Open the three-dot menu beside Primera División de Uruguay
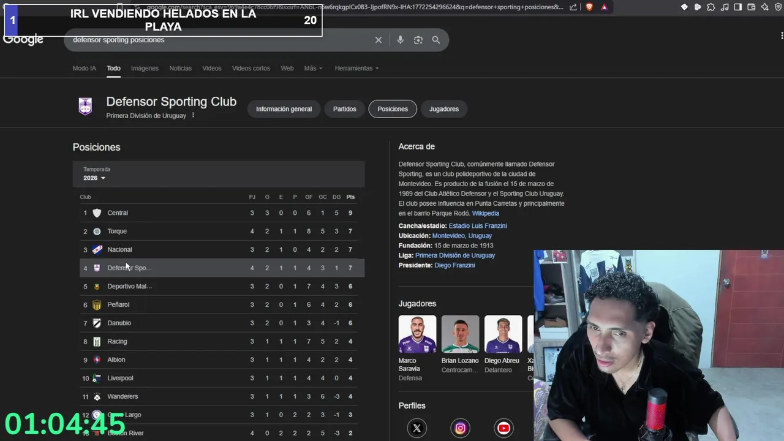 pos(193,115)
